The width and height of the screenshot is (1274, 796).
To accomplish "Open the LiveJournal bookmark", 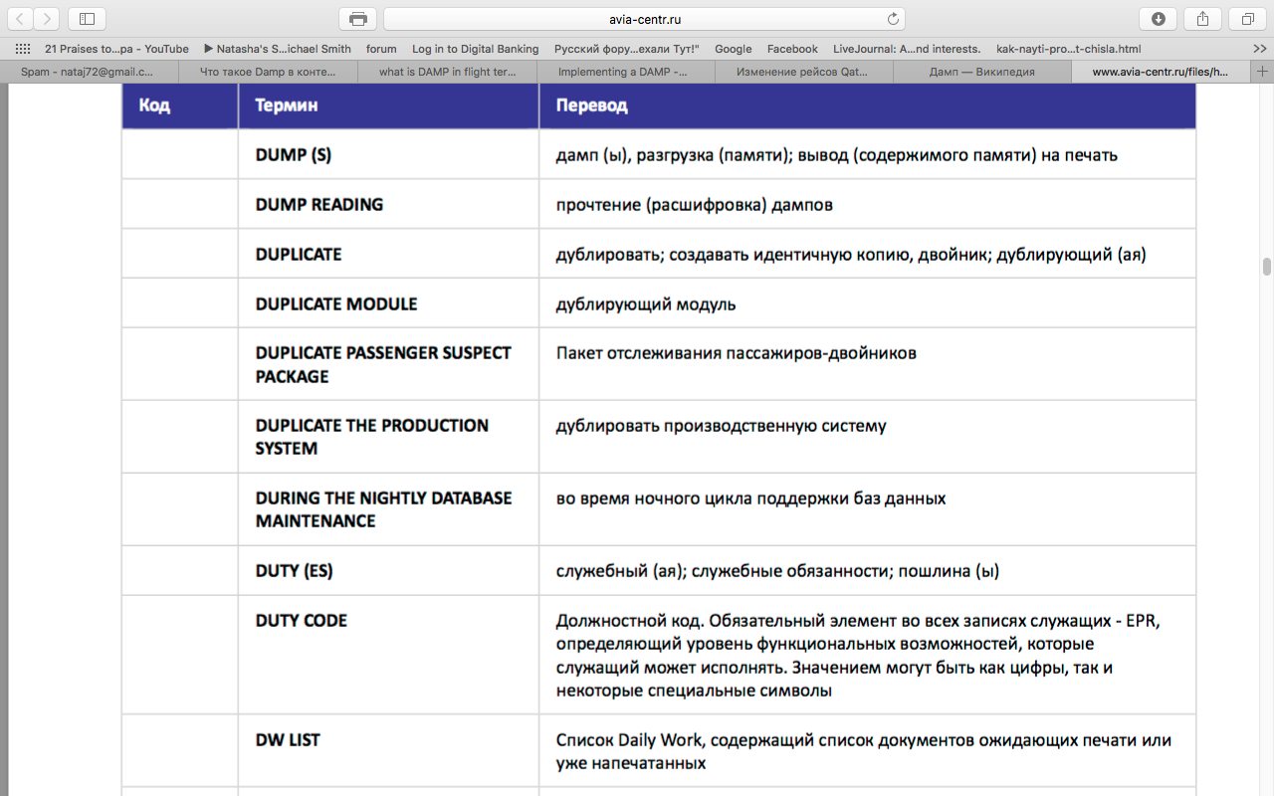I will (x=906, y=49).
